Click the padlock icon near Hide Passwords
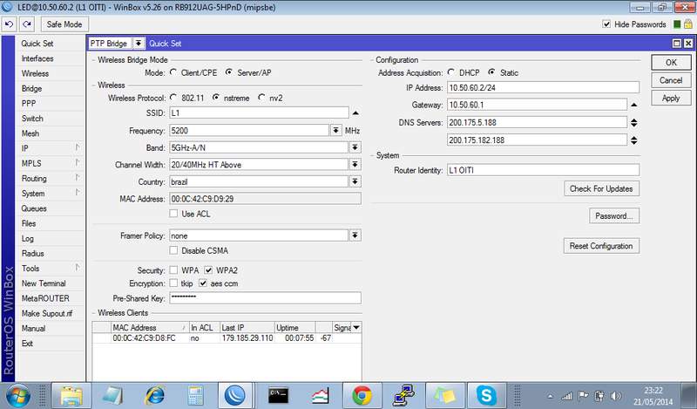697x409 pixels. [x=687, y=24]
